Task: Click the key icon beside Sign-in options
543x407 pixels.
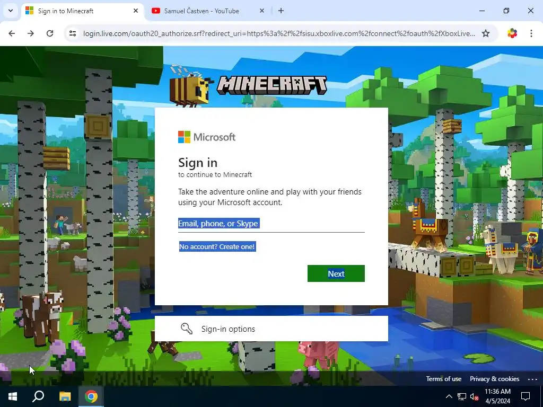Action: (187, 329)
